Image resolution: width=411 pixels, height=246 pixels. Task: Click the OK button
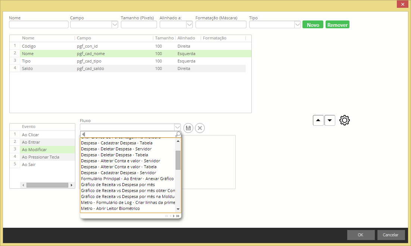[x=361, y=235]
